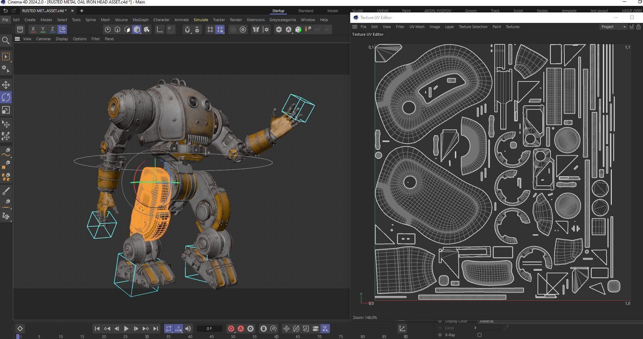Open keyframe settings gear in timeline
The image size is (643, 339).
tap(250, 329)
